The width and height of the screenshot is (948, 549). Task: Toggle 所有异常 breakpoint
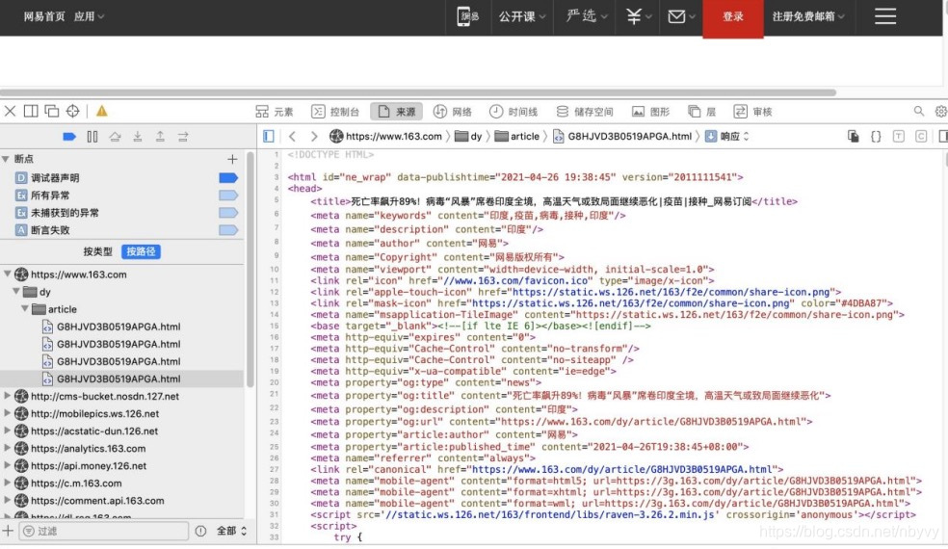228,196
